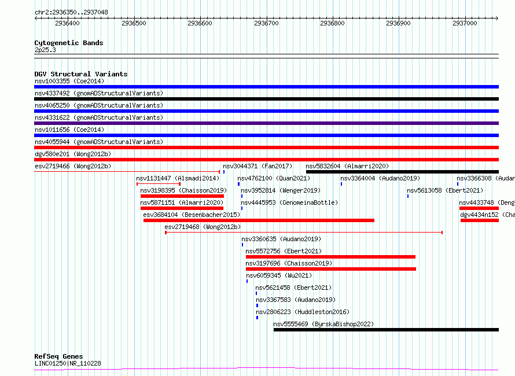Click the 2937000 ruler position label
Image resolution: width=515 pixels, height=376 pixels.
465,23
